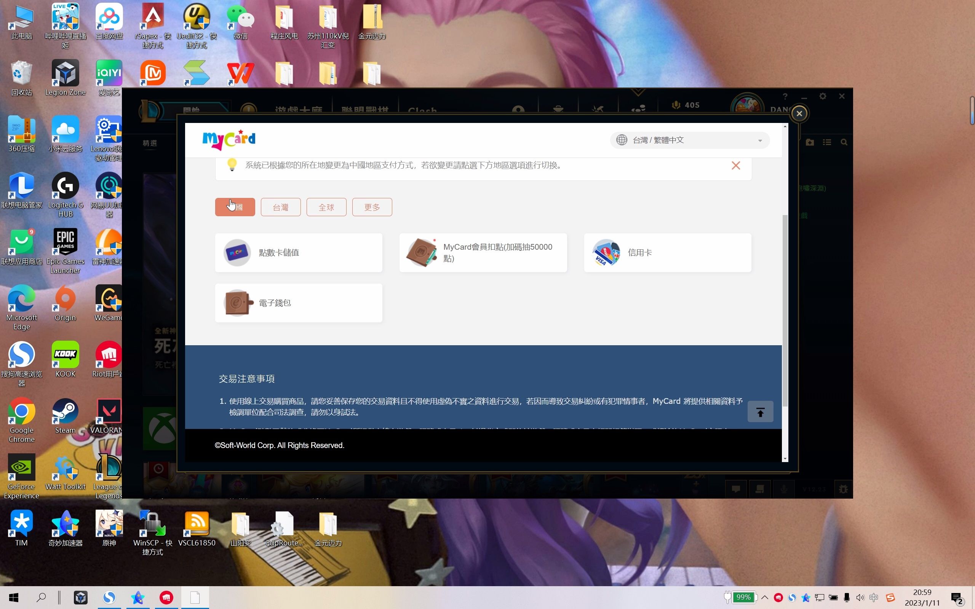975x609 pixels.
Task: Open taskbar search magnifier
Action: click(x=41, y=598)
